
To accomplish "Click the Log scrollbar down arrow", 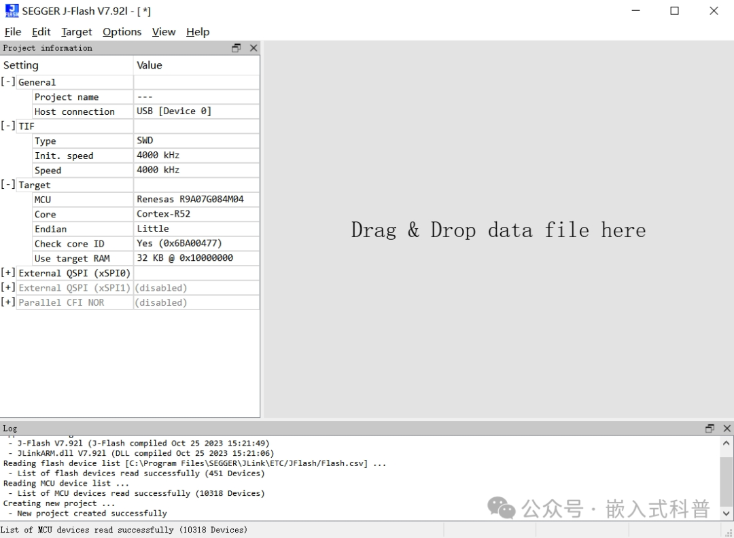I will [x=726, y=513].
